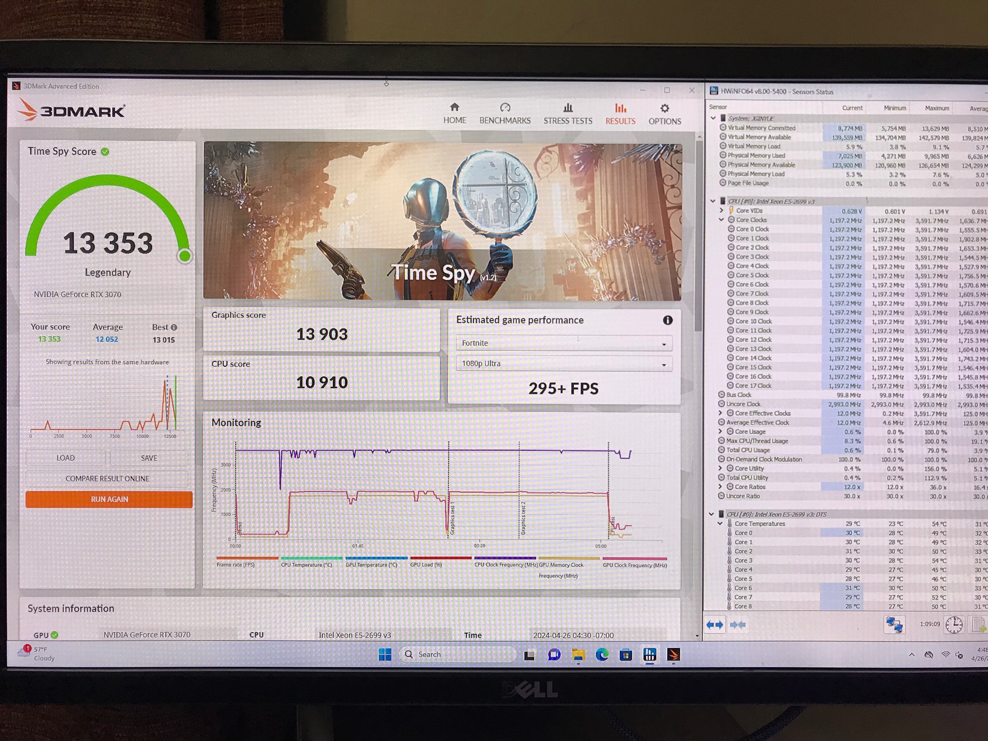Click the Graphics test 1 marker
The width and height of the screenshot is (988, 741).
(x=453, y=519)
